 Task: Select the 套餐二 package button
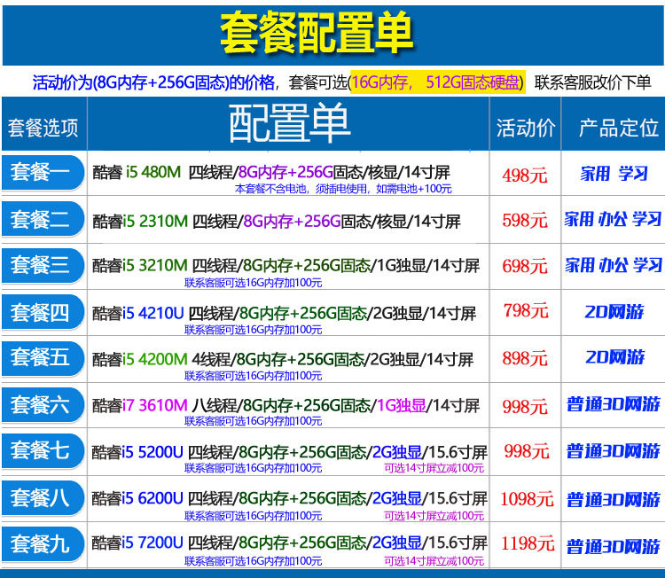pos(43,219)
